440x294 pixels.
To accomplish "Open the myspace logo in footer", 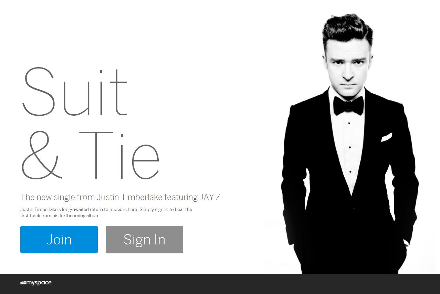I will click(x=36, y=283).
